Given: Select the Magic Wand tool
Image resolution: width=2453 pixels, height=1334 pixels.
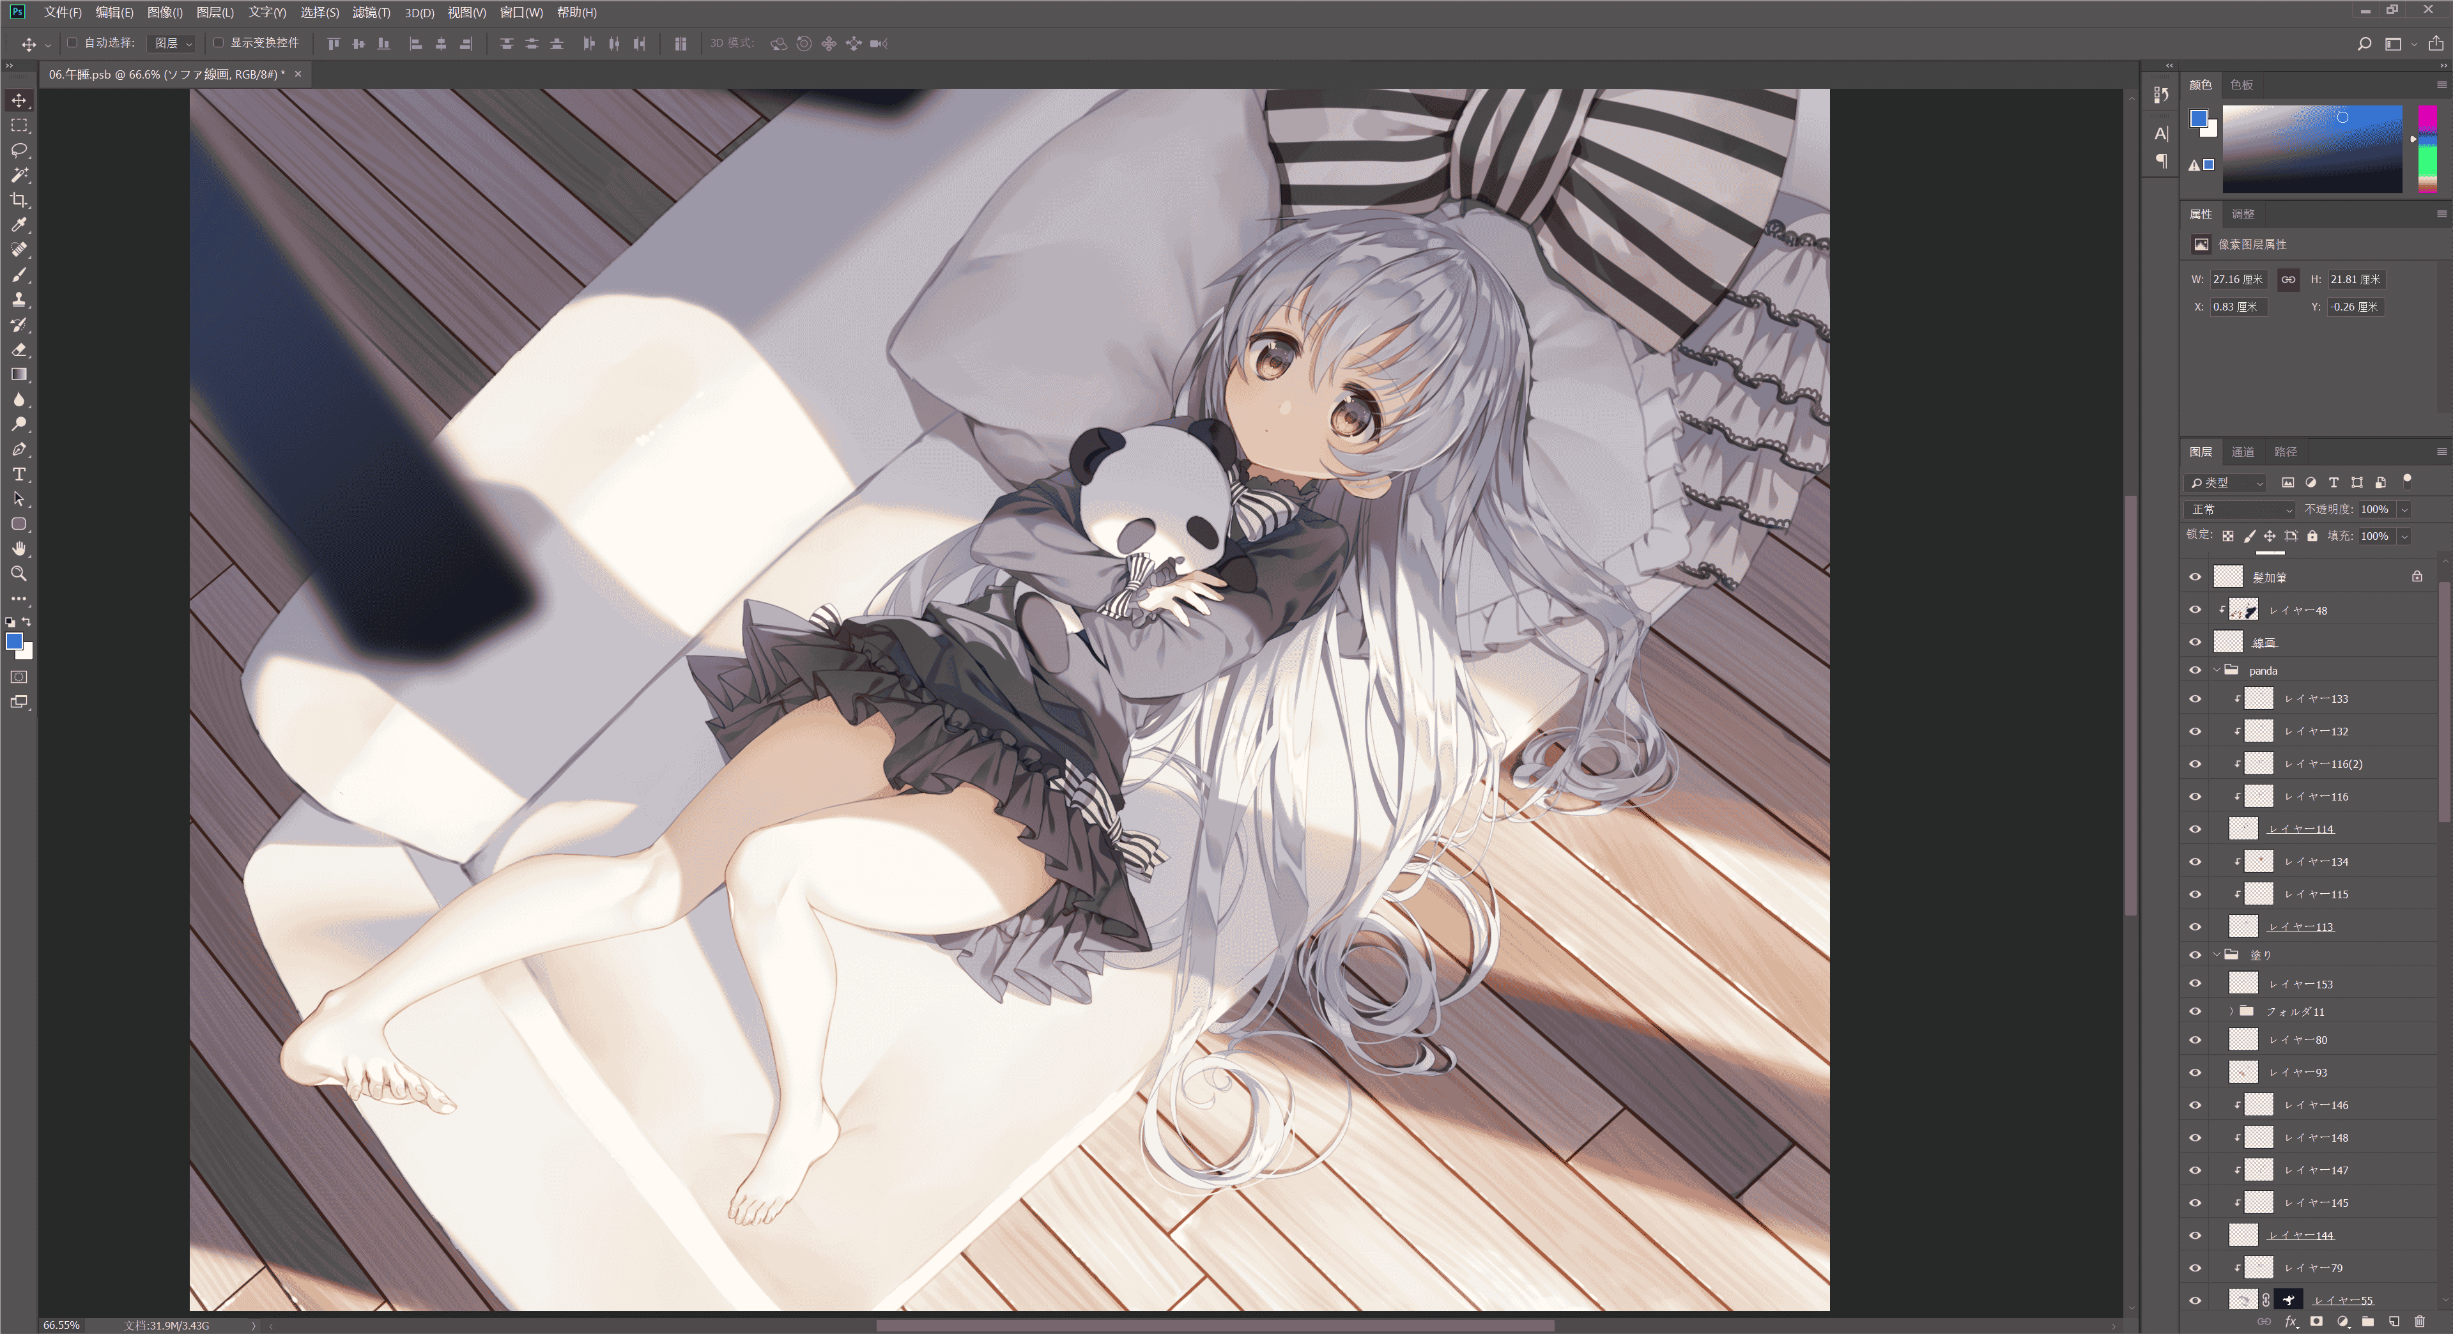Looking at the screenshot, I should [19, 175].
